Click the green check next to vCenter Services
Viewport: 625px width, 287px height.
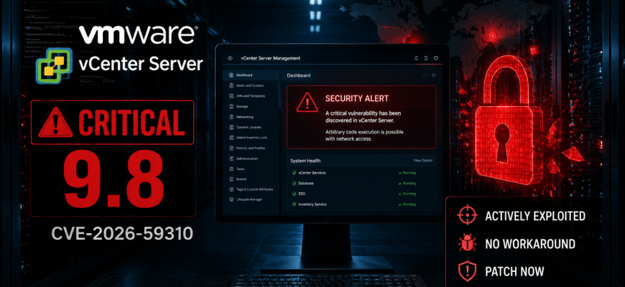click(x=294, y=173)
